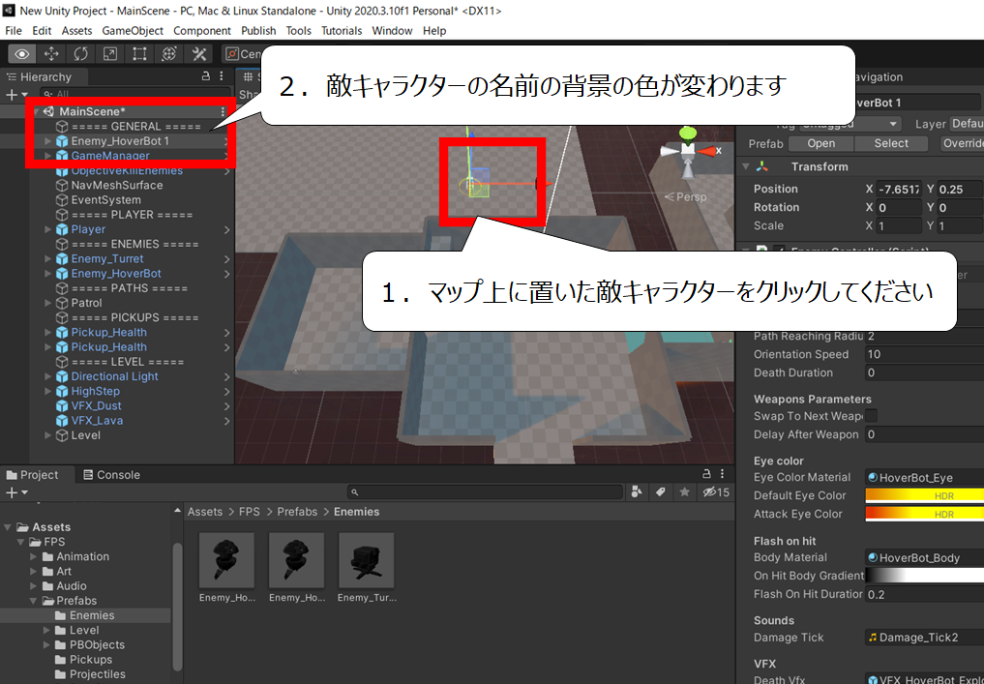The width and height of the screenshot is (984, 684).
Task: Click the Position X value field
Action: pos(899,189)
